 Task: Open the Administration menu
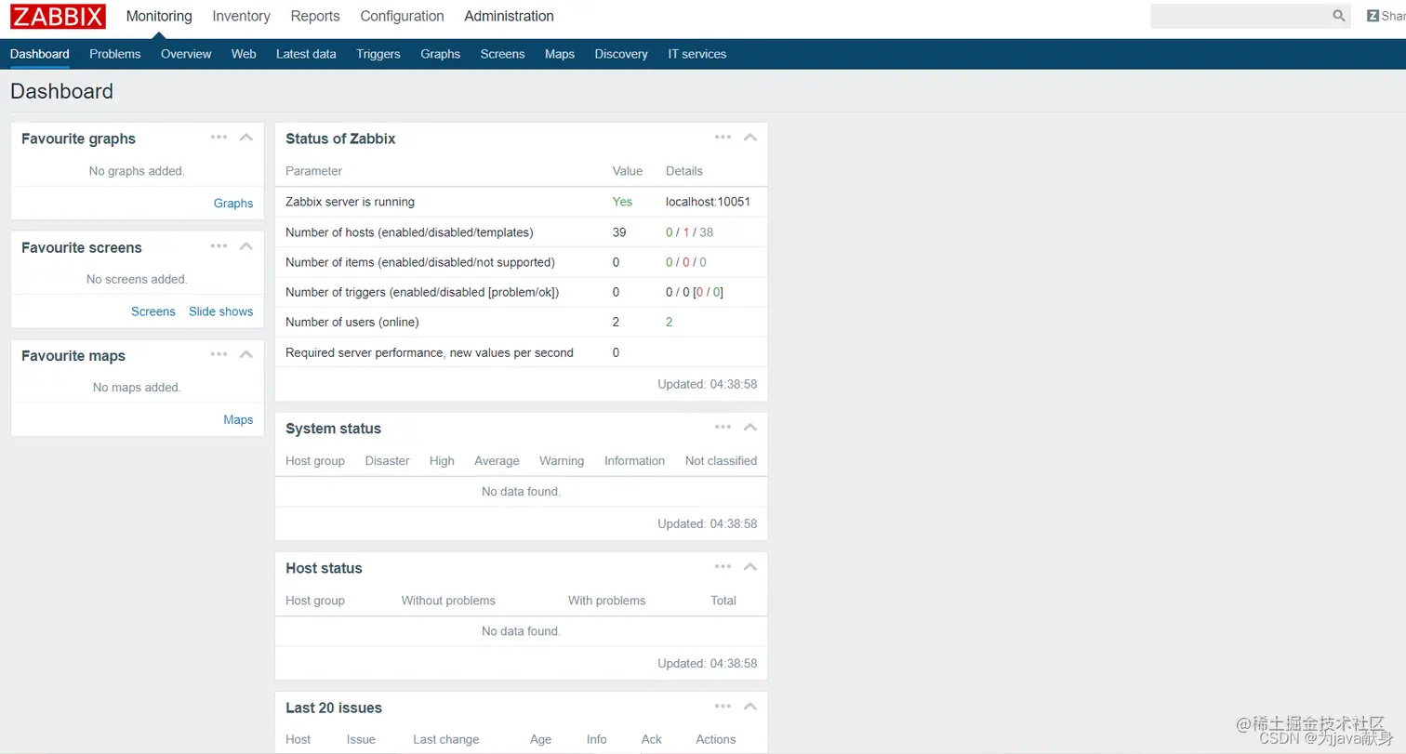click(x=509, y=16)
